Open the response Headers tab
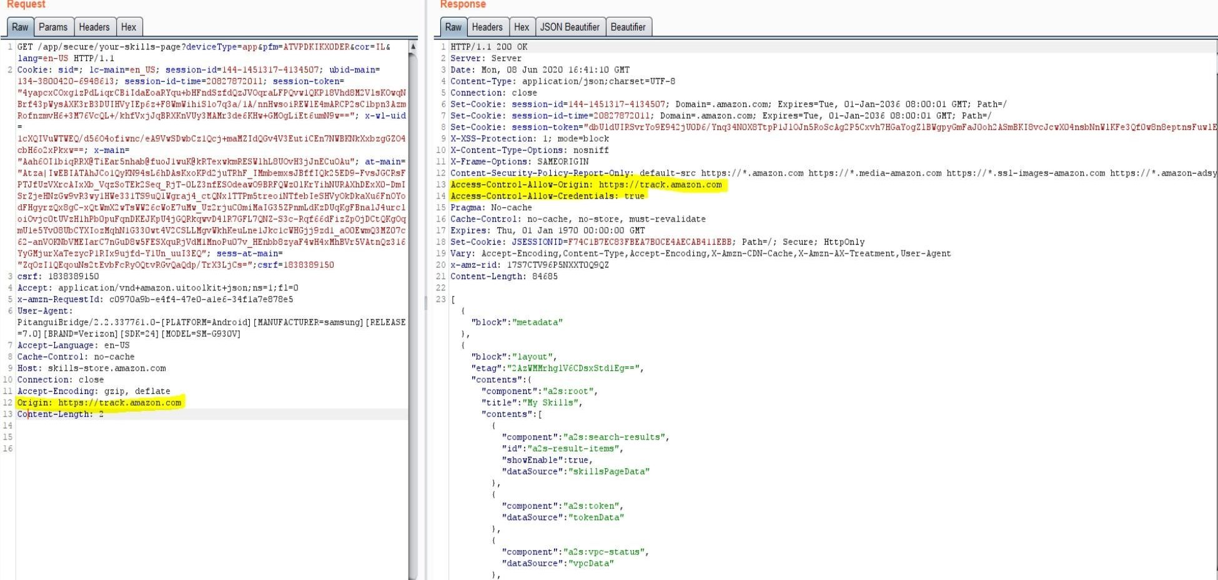Image resolution: width=1218 pixels, height=580 pixels. [487, 27]
